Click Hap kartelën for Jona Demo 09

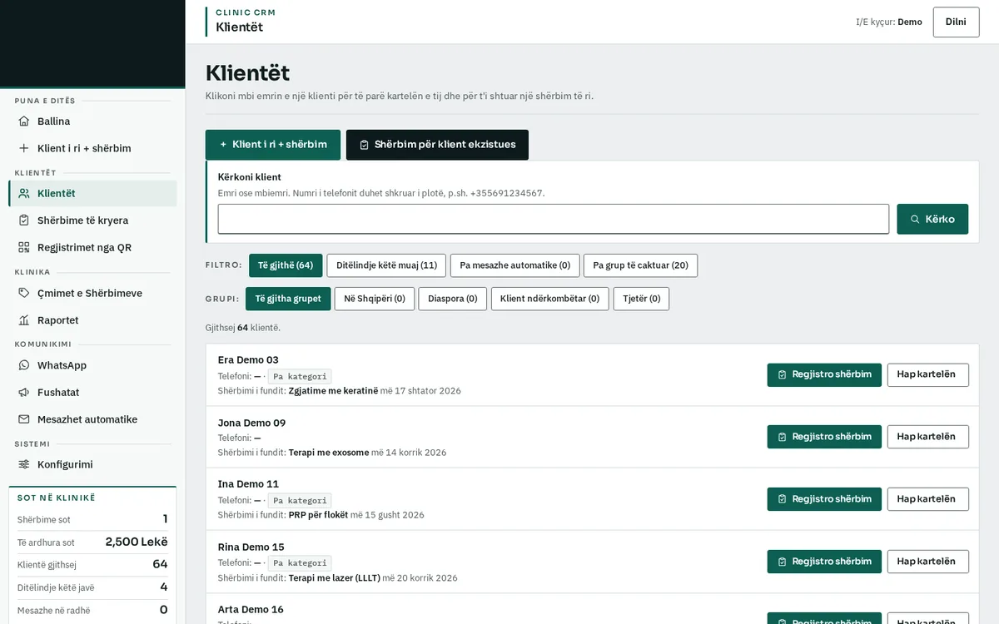(x=928, y=437)
